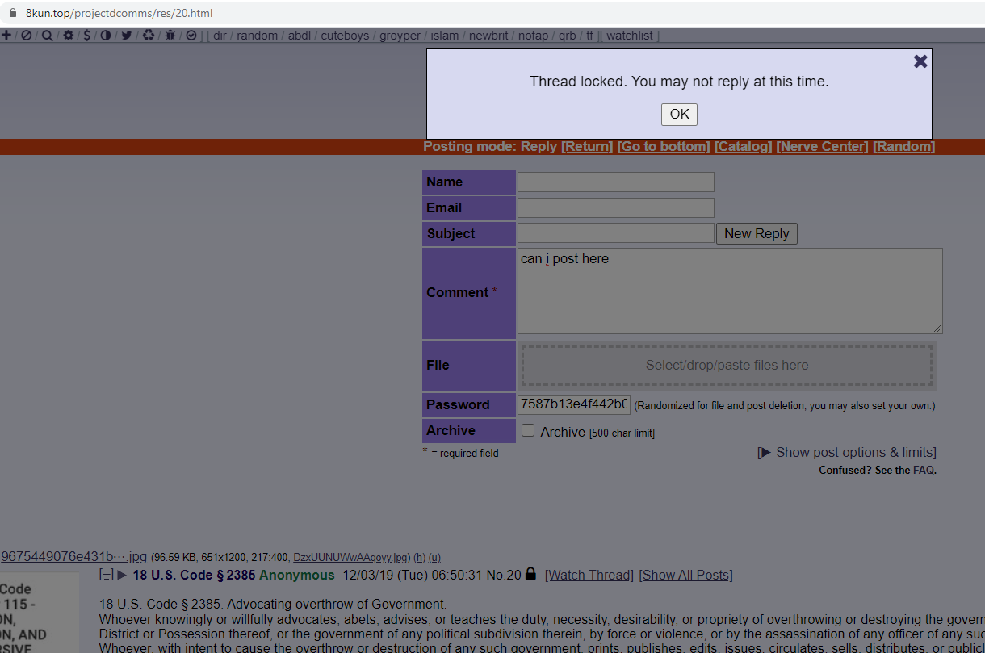Open the FAQ link

924,470
